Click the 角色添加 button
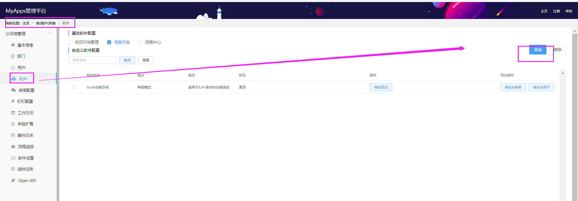The height and width of the screenshot is (201, 578). point(381,87)
